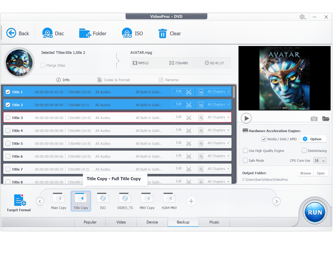Expand All Chapters for Title 2
This screenshot has width=333, height=255.
(x=218, y=104)
